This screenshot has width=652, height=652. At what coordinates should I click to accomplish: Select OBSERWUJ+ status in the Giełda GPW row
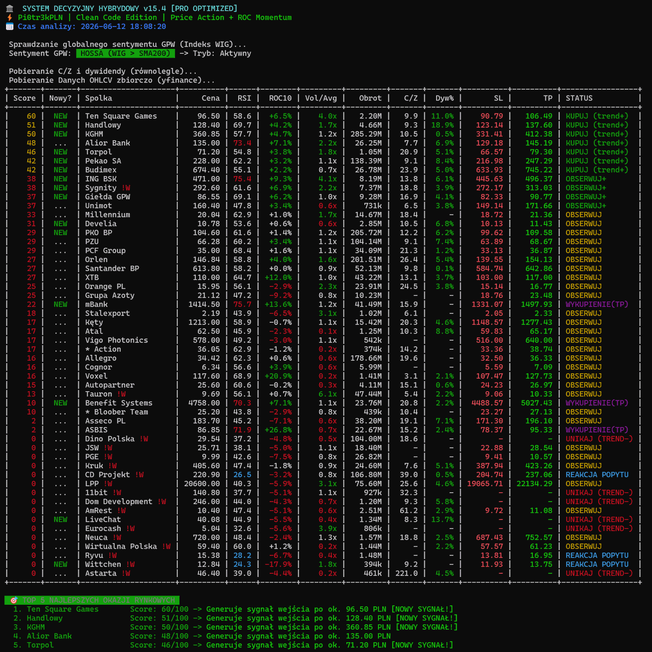[x=586, y=197]
